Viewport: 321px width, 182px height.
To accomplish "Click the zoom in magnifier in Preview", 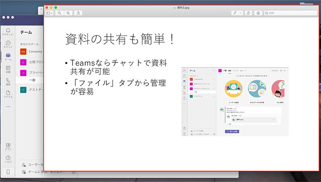I will pos(68,13).
